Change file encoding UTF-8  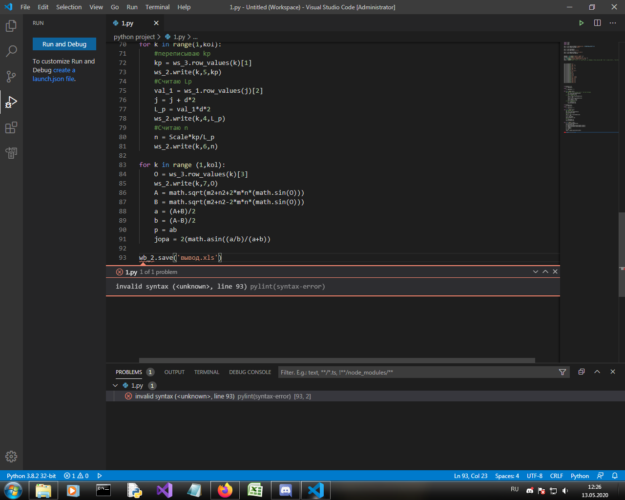[x=535, y=476]
